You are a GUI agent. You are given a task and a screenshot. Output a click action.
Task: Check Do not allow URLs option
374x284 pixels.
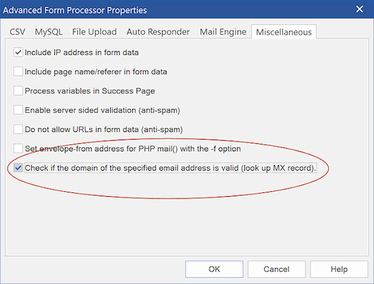click(18, 130)
